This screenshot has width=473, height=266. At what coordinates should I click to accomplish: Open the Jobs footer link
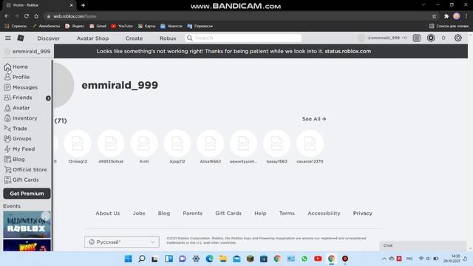pyautogui.click(x=139, y=214)
